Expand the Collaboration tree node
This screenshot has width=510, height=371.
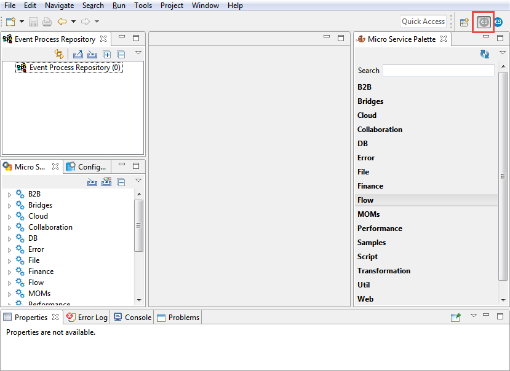tap(9, 228)
